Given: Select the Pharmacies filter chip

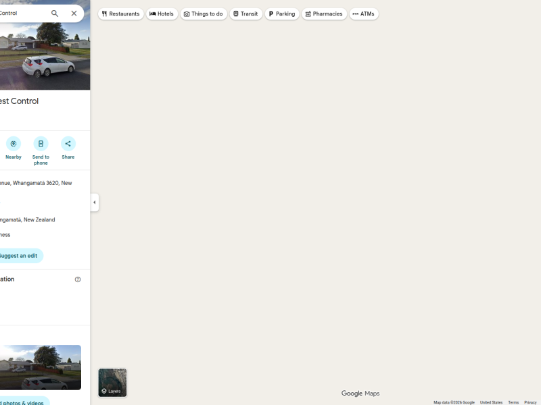Looking at the screenshot, I should pyautogui.click(x=324, y=13).
